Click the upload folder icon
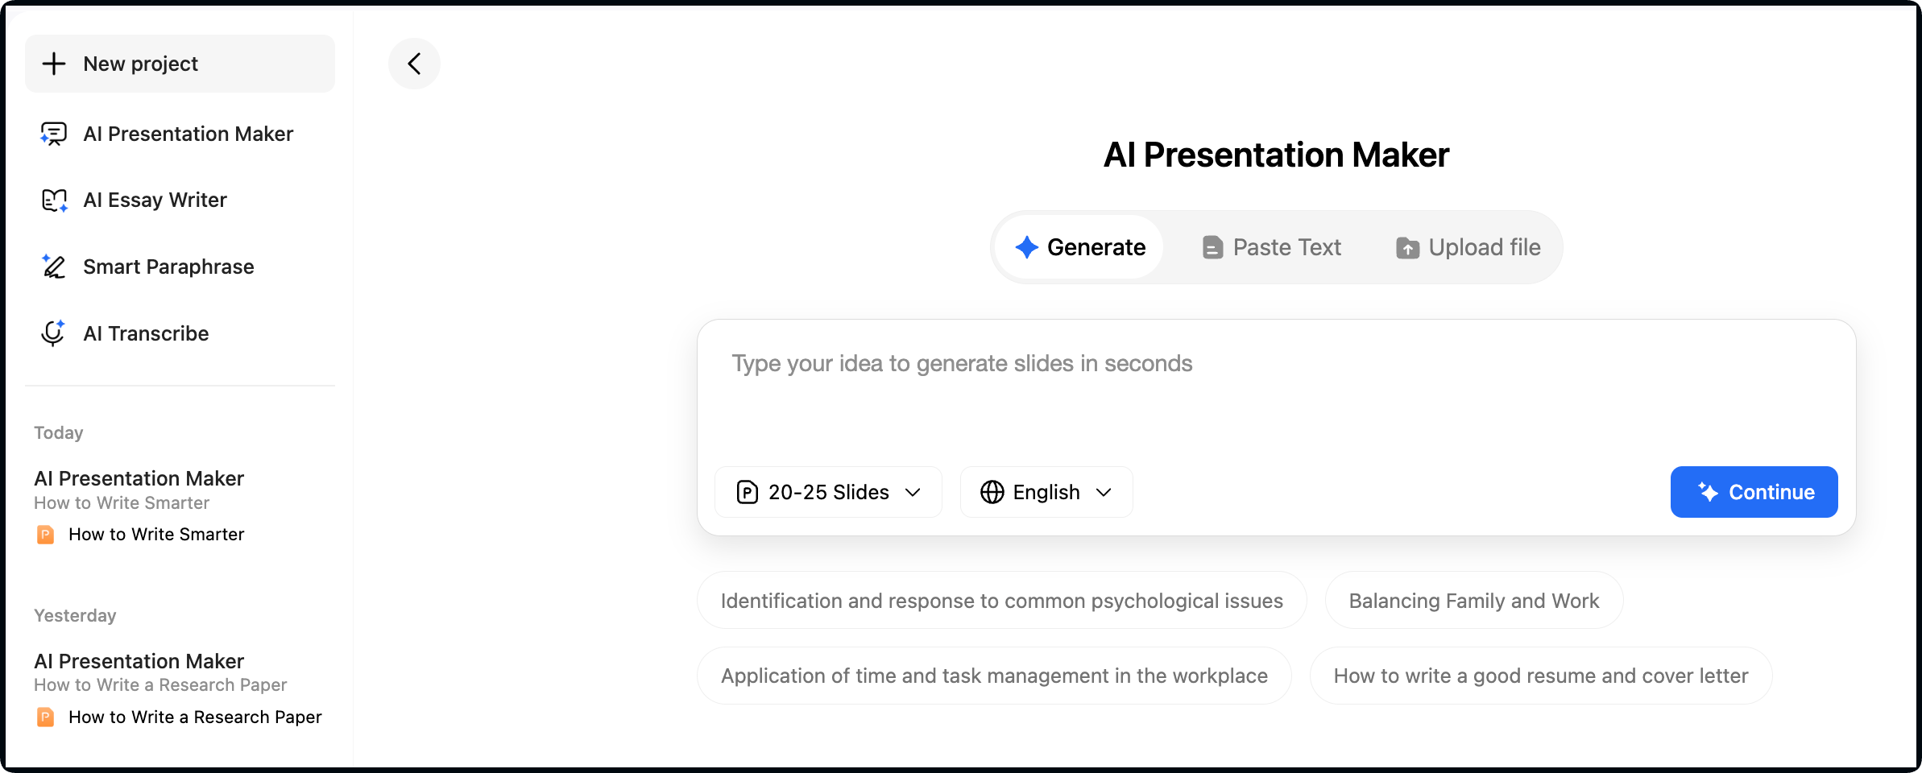 (x=1407, y=248)
